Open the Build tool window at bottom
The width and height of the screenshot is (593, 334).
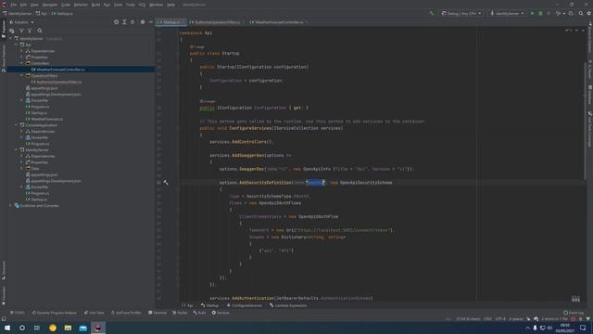[x=200, y=313]
